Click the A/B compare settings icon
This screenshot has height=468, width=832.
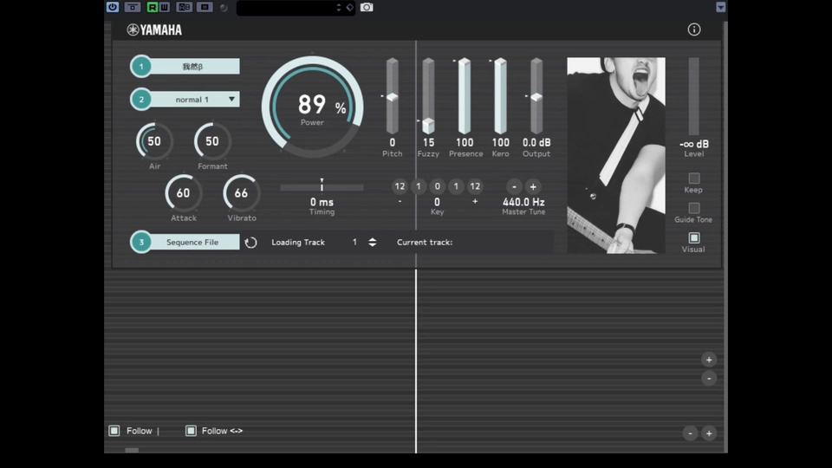click(x=184, y=7)
